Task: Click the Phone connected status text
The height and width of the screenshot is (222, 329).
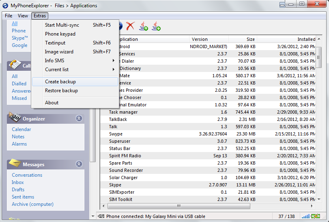Action: pos(156,216)
